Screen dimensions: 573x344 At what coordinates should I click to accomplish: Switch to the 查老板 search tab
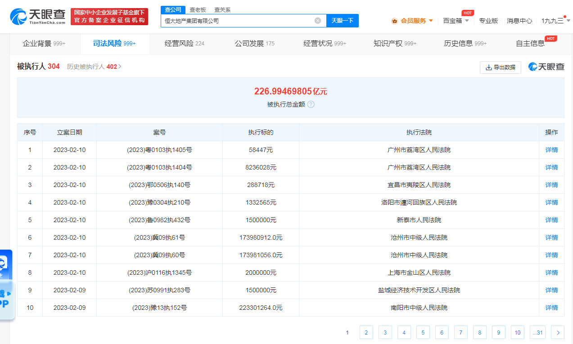(x=198, y=9)
